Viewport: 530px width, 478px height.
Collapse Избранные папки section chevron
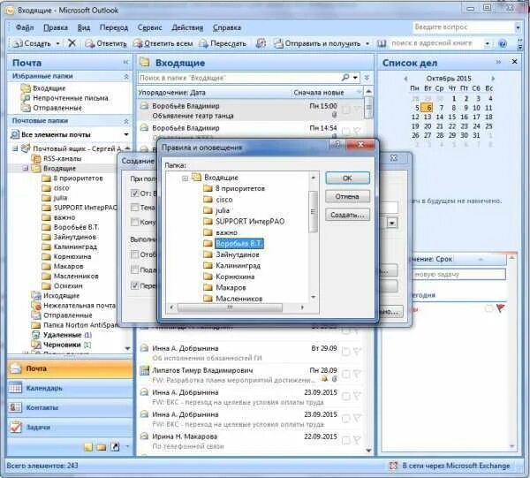pyautogui.click(x=126, y=76)
